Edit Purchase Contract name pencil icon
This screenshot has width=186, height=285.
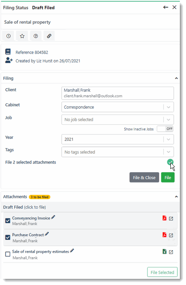click(47, 234)
